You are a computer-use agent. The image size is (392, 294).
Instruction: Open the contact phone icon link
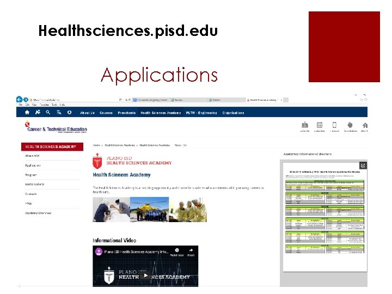click(334, 127)
